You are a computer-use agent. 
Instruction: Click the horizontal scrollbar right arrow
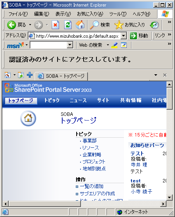163,204
